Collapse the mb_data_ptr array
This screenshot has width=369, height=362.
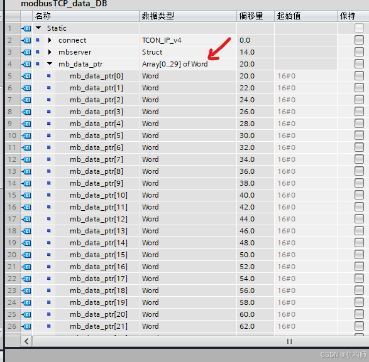[50, 63]
